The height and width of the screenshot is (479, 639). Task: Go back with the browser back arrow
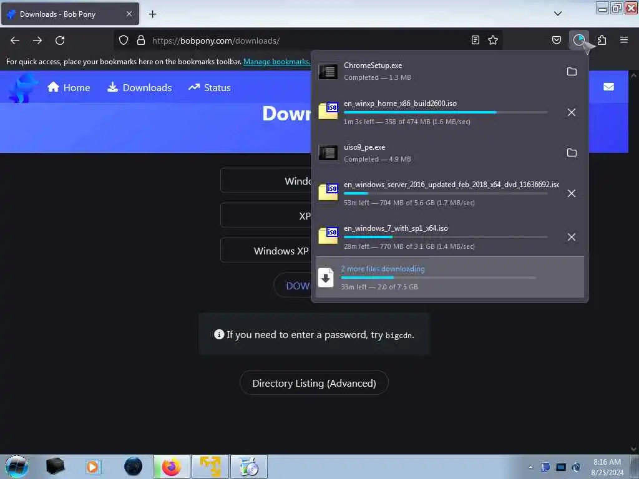[x=15, y=41]
